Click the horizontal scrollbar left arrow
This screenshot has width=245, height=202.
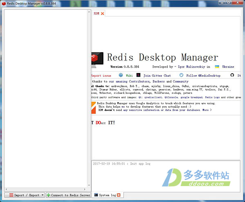[x=6, y=189]
